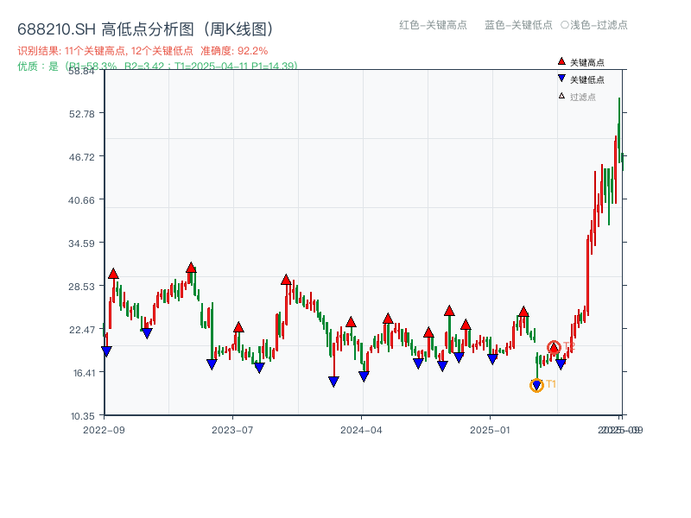Click the 2023-07 x-axis date label
The width and height of the screenshot is (691, 518).
[232, 430]
